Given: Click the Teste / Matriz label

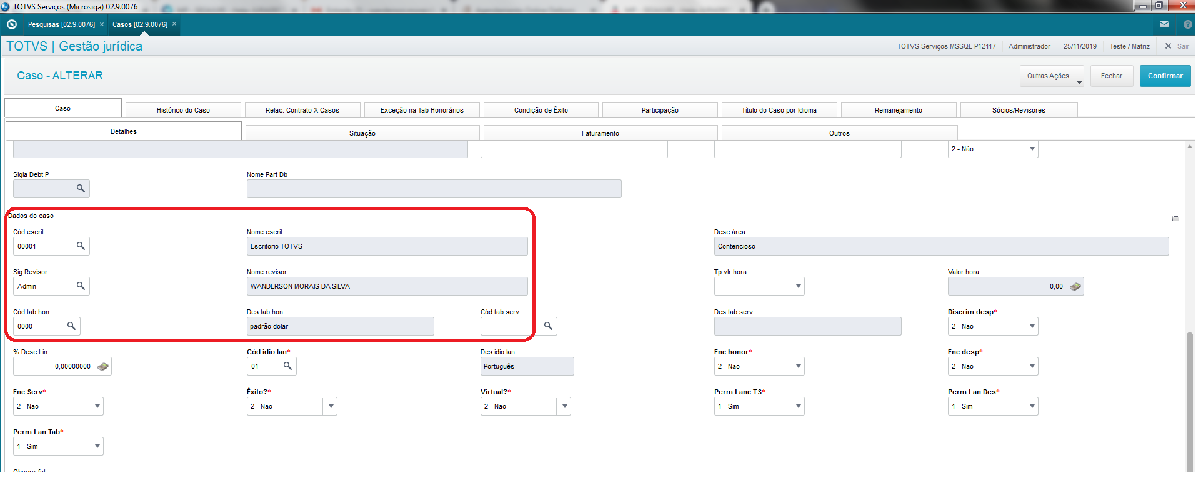Looking at the screenshot, I should (1129, 46).
